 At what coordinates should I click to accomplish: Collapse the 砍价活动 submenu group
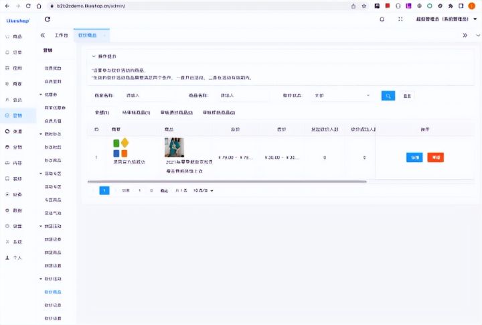pyautogui.click(x=41, y=279)
